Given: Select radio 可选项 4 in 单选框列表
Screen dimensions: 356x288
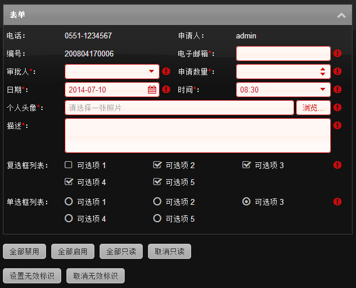Looking at the screenshot, I should tap(69, 218).
